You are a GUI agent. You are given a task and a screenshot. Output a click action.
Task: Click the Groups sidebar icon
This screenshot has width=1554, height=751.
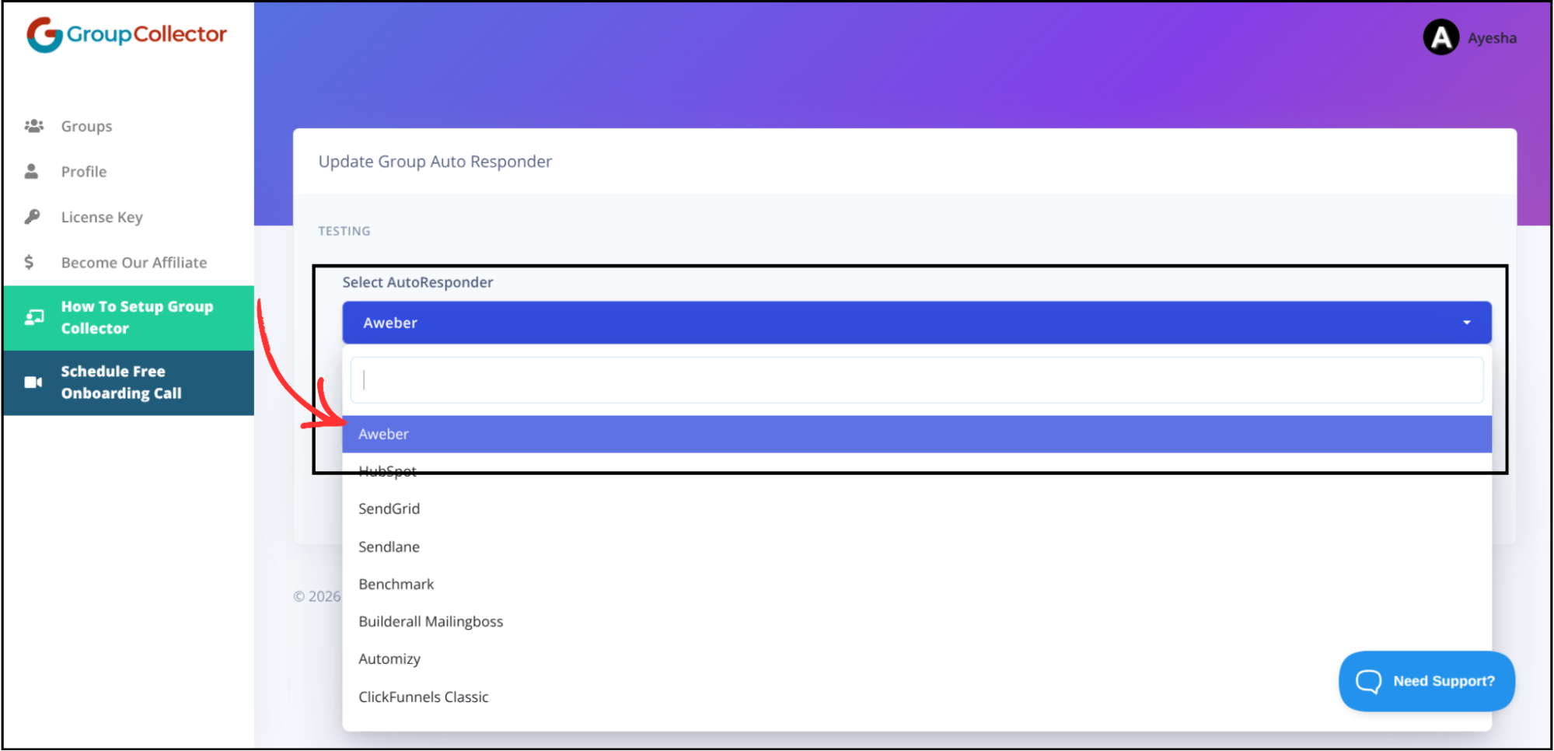[34, 125]
